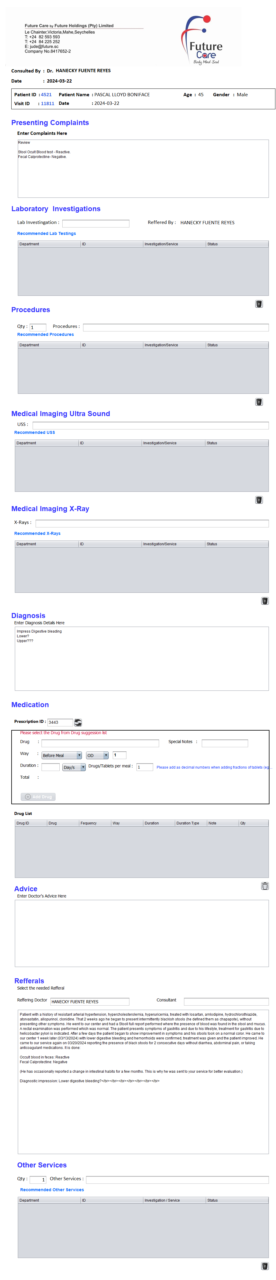
Task: Click the Consultant field in Refferals
Action: pos(226,1001)
